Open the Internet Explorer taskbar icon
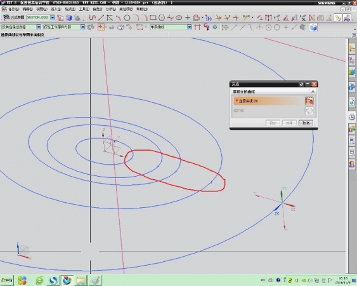The width and height of the screenshot is (357, 286). click(39, 280)
